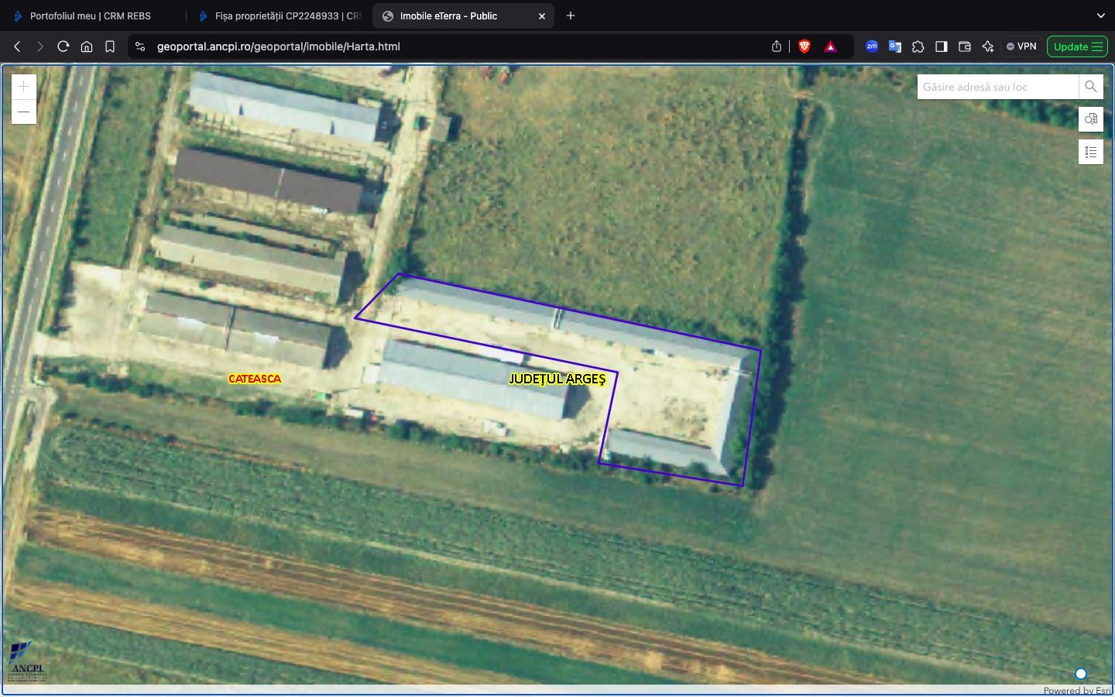The height and width of the screenshot is (697, 1115).
Task: Switch to the Imobile eTerra tab
Action: point(449,15)
